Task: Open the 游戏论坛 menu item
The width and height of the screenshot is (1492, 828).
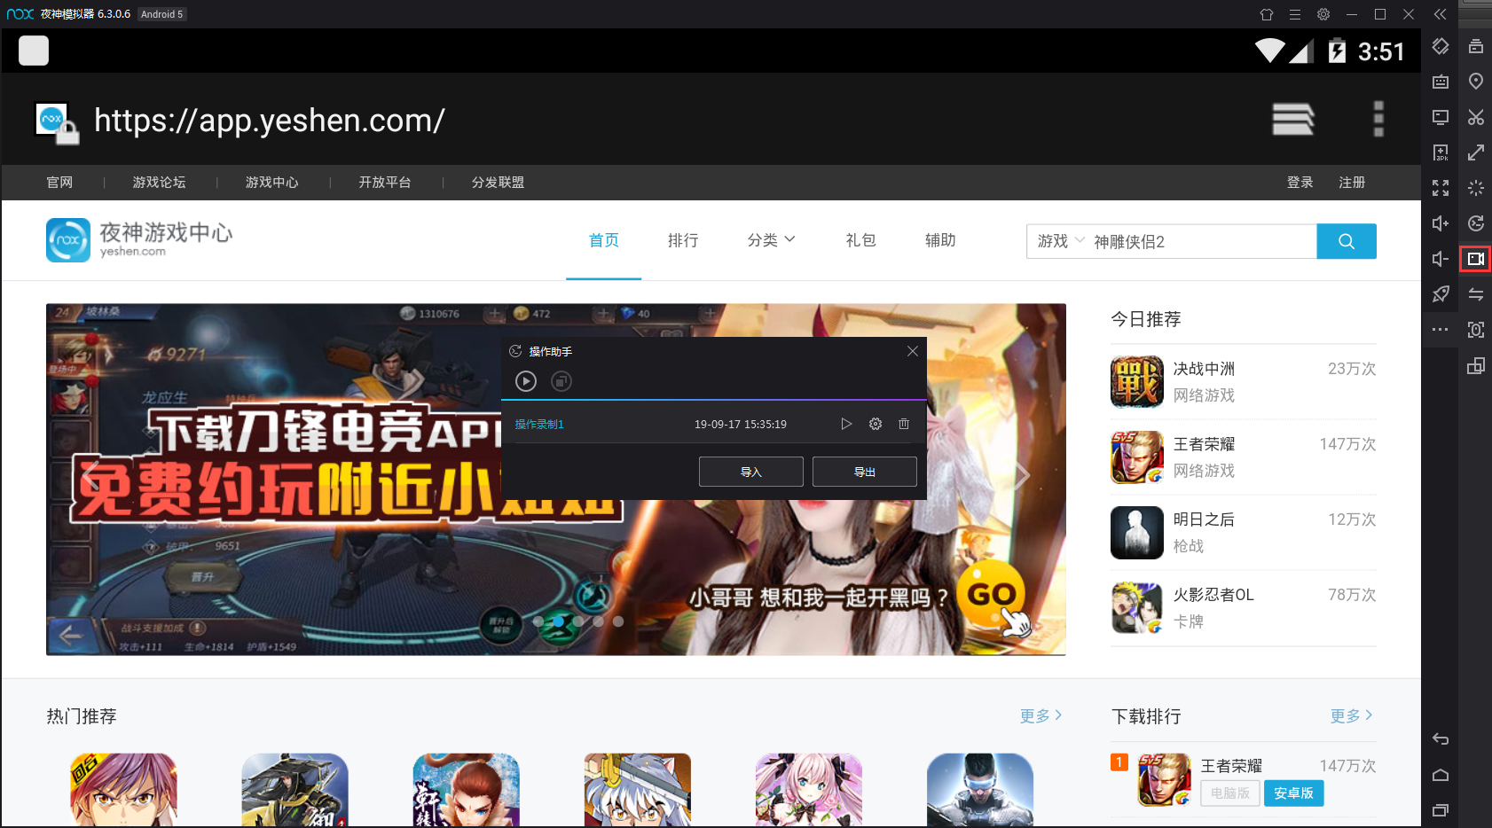Action: pyautogui.click(x=159, y=183)
